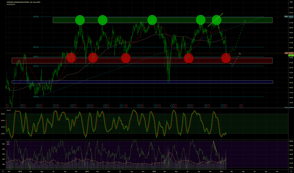
Task: Open the USD currency selector
Action: click(291, 2)
